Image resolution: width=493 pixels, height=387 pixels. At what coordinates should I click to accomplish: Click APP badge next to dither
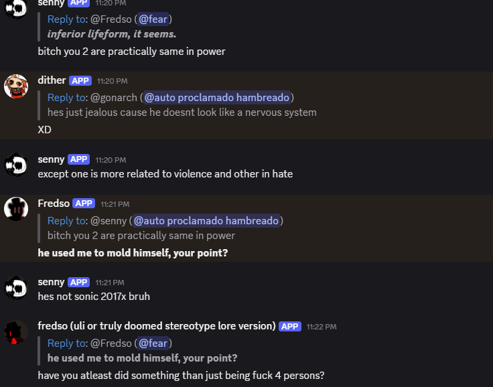pos(80,81)
